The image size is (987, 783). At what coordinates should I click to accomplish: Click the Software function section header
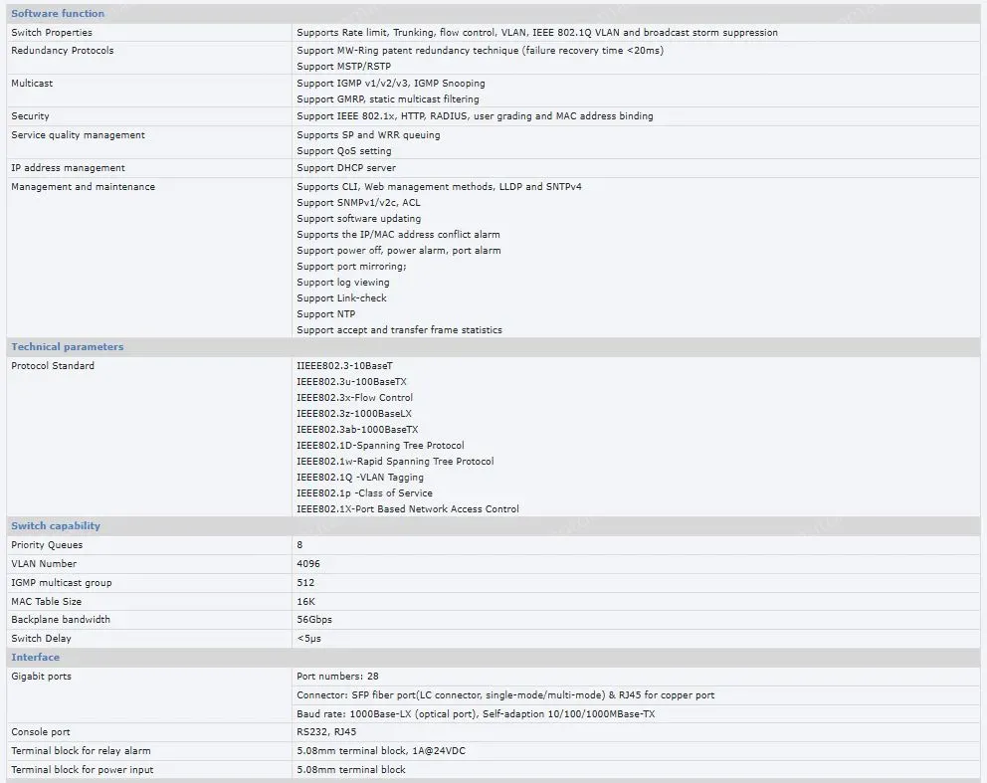(x=58, y=14)
